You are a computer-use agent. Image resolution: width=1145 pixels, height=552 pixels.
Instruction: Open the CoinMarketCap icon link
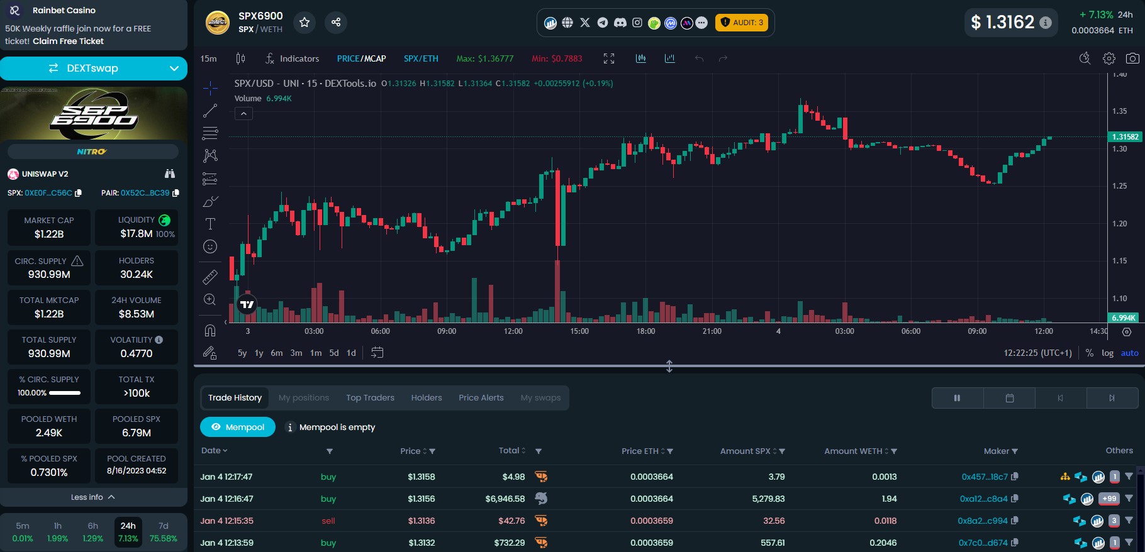pyautogui.click(x=671, y=23)
